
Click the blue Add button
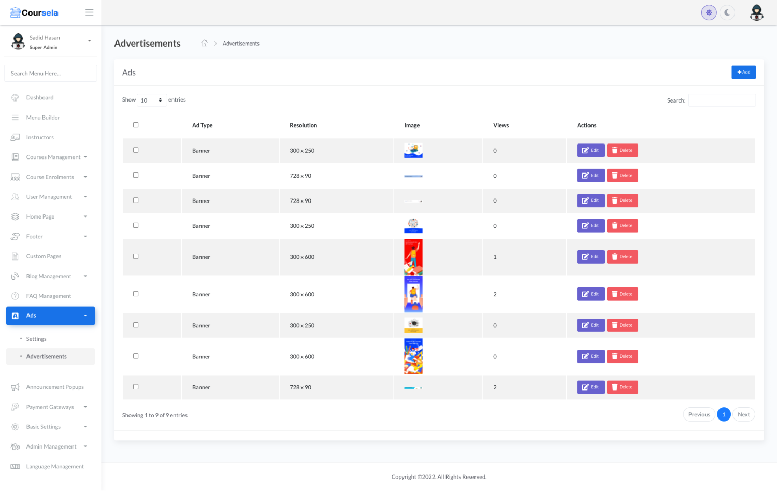pyautogui.click(x=743, y=73)
